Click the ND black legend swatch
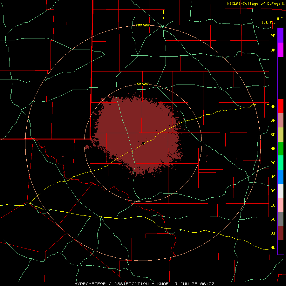286x286 pixels. point(281,247)
